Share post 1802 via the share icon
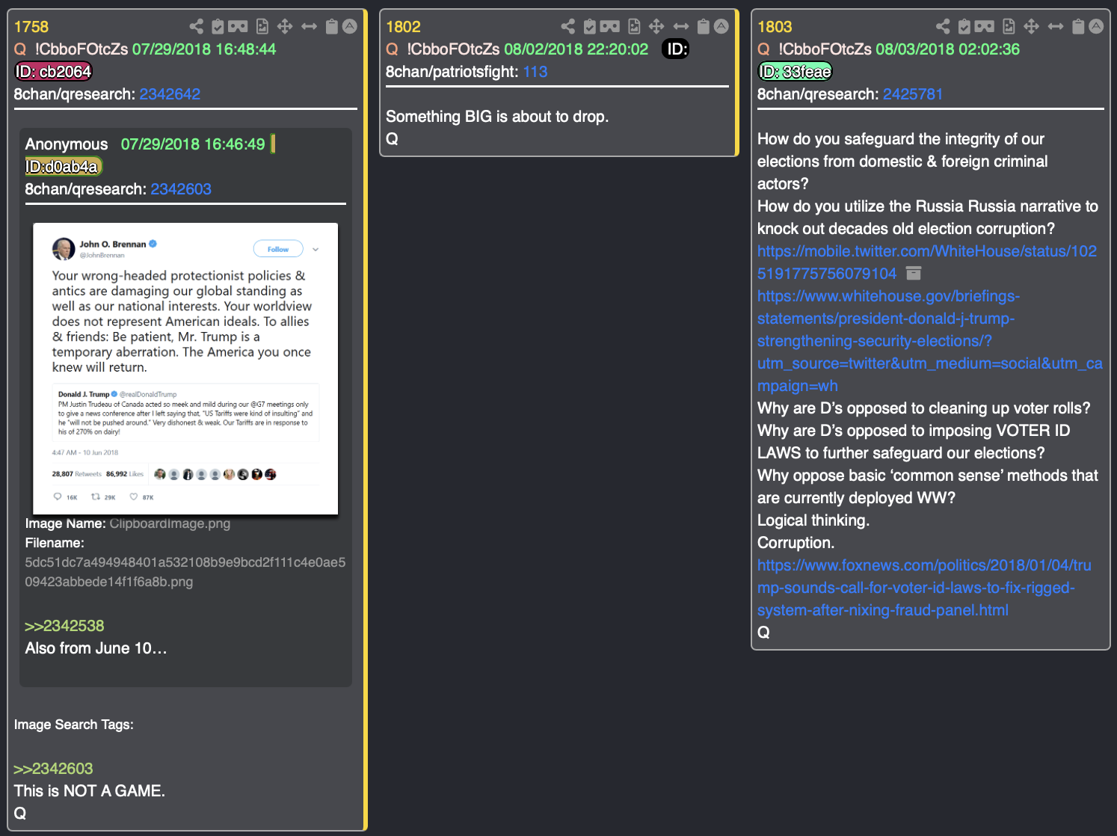The image size is (1117, 836). [568, 27]
